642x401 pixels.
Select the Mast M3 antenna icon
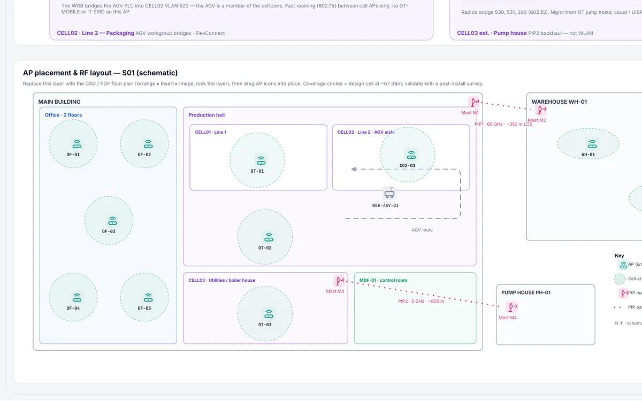point(339,281)
